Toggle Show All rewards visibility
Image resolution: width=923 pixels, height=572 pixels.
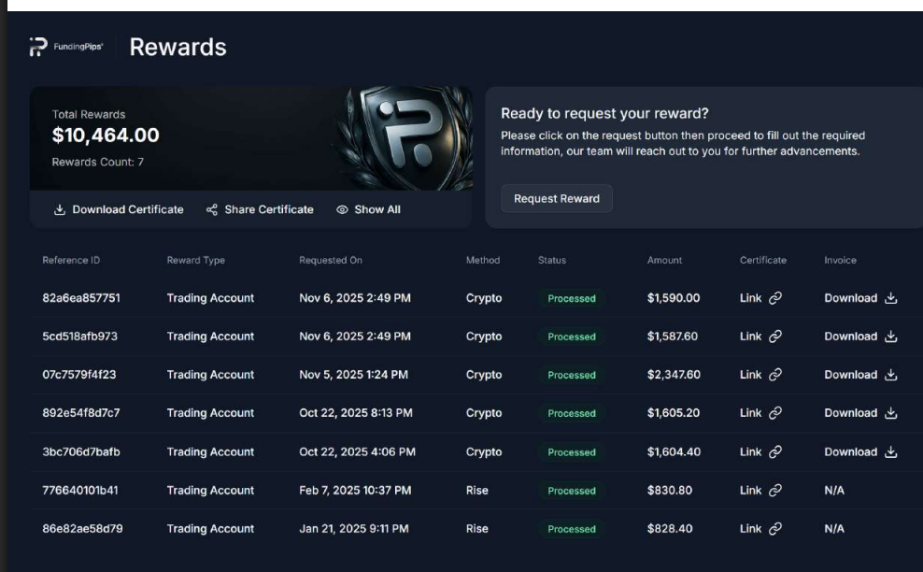[368, 209]
